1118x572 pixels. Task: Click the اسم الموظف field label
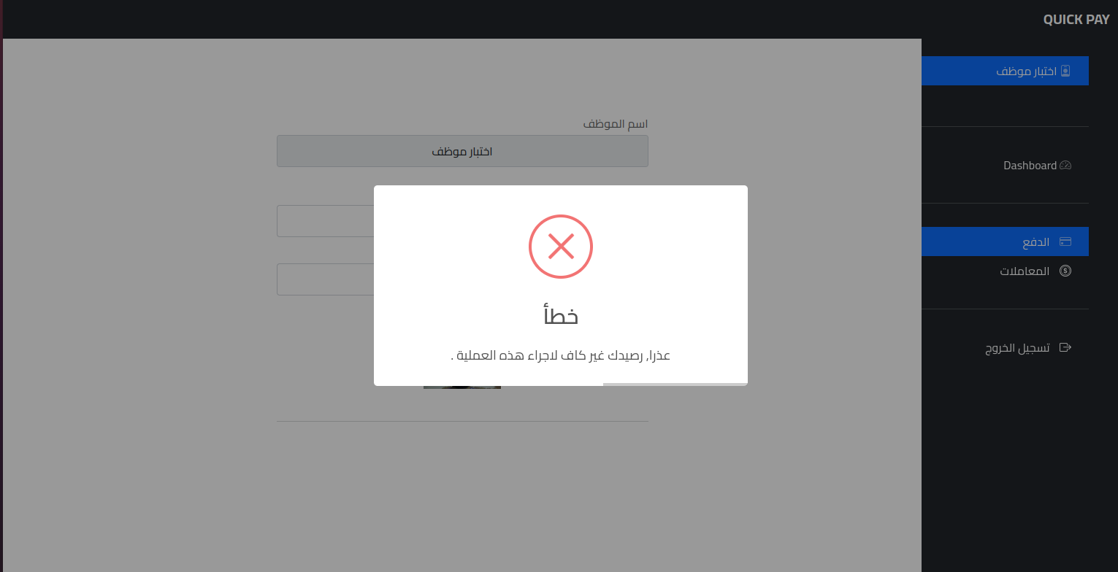tap(616, 125)
